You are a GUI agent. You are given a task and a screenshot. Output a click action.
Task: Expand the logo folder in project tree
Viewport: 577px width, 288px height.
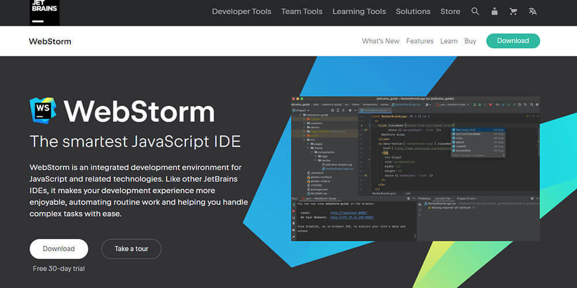[x=316, y=156]
